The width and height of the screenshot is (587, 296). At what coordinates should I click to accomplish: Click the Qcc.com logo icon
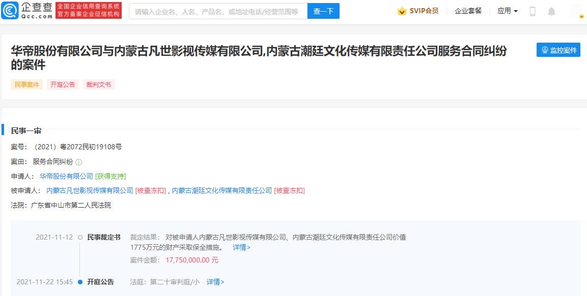coord(9,11)
